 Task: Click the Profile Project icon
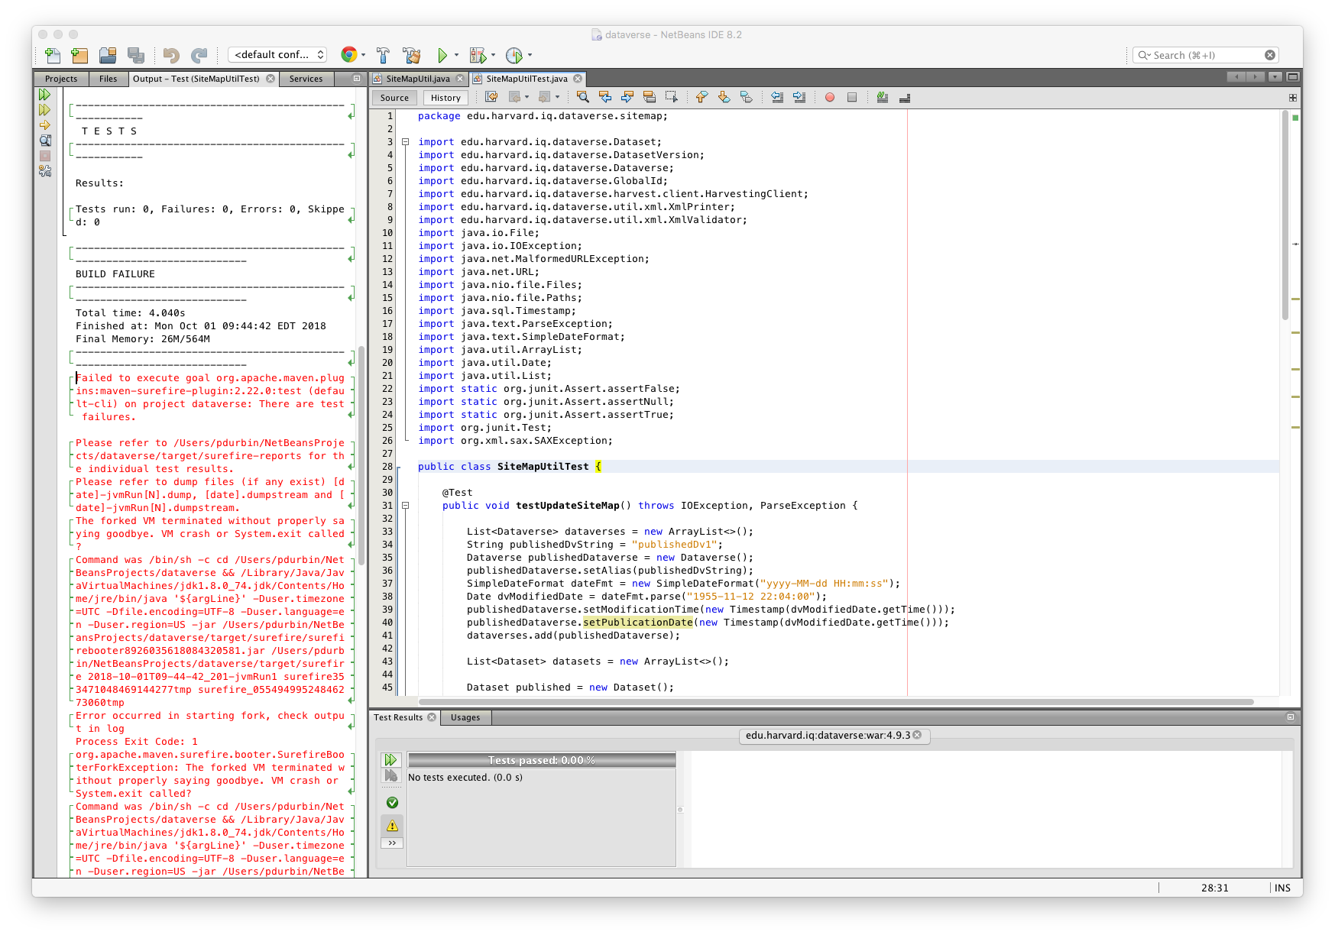514,55
